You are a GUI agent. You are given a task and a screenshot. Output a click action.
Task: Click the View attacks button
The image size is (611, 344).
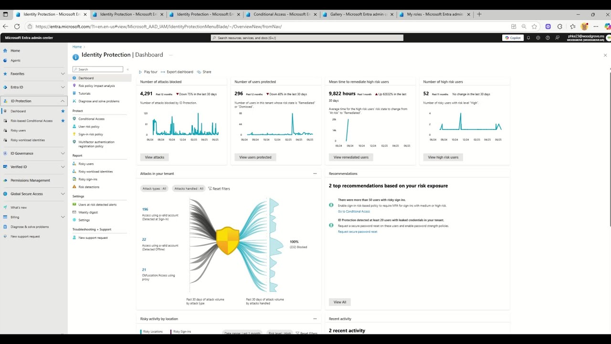(x=154, y=157)
